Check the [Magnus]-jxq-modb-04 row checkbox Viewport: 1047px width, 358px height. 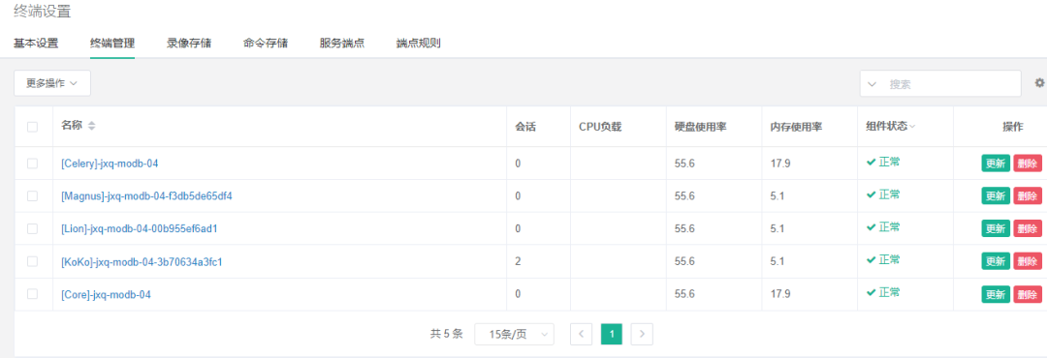[33, 196]
